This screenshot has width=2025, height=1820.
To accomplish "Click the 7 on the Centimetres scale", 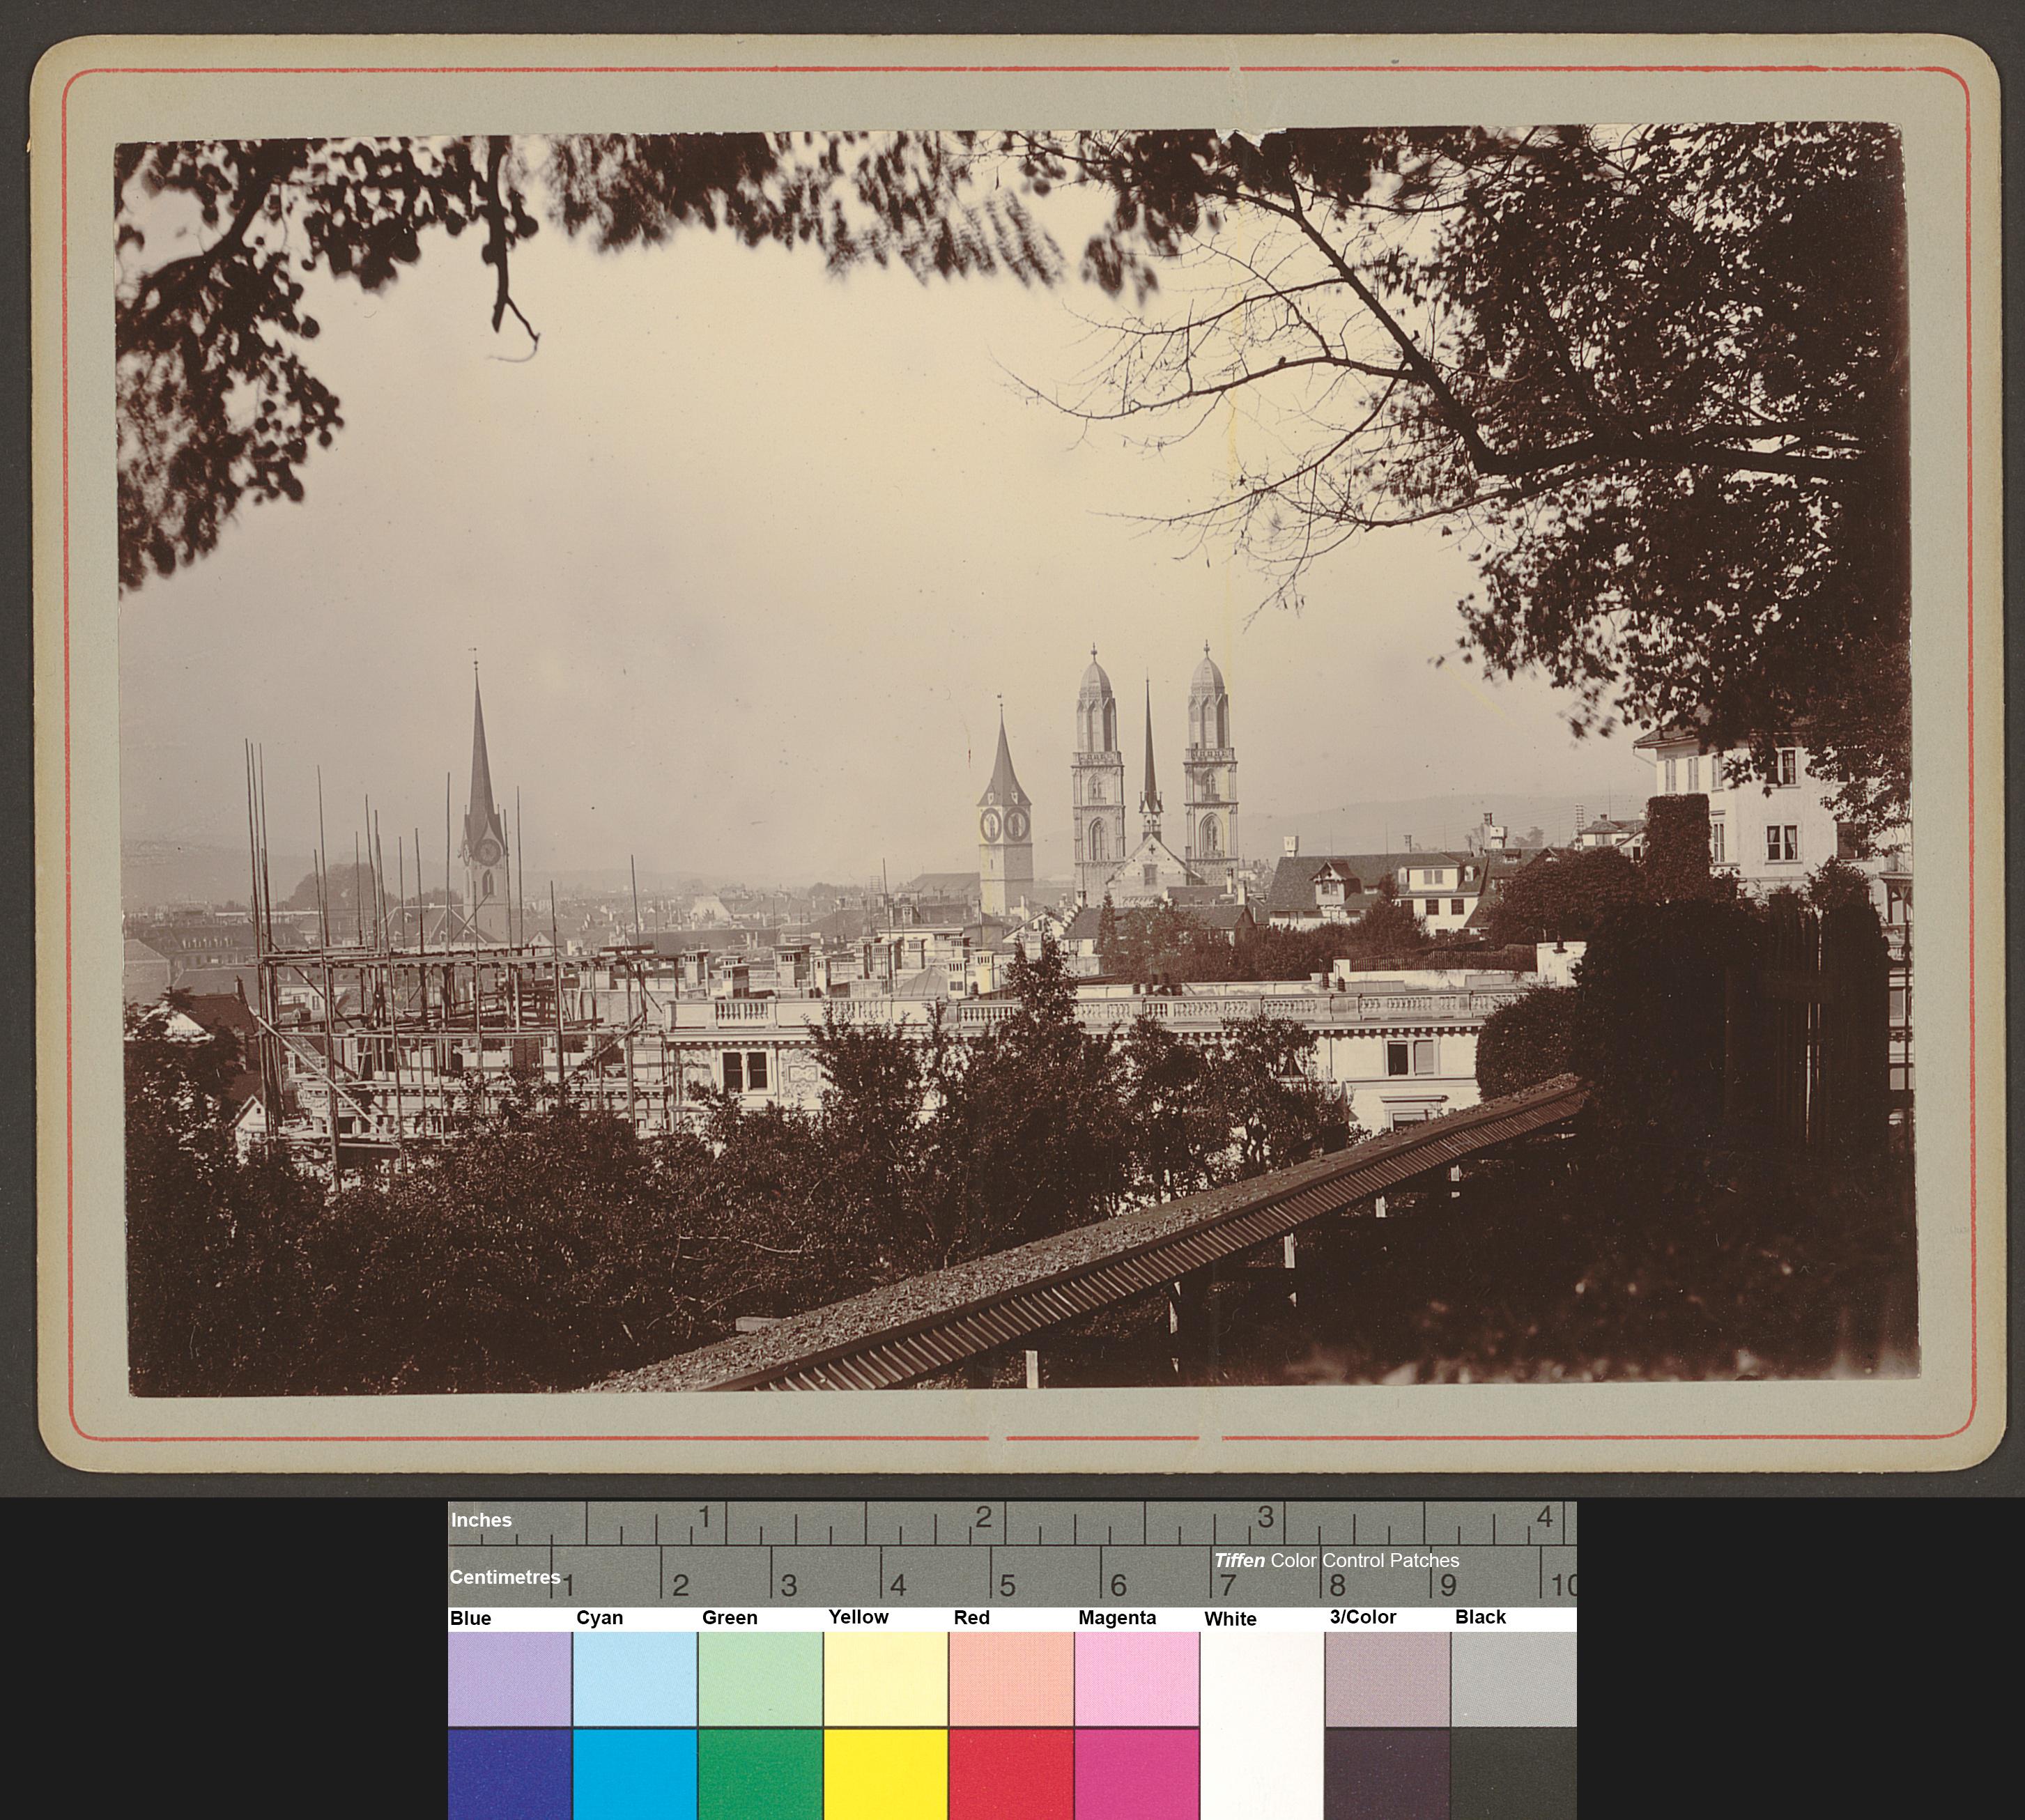I will point(1228,1585).
